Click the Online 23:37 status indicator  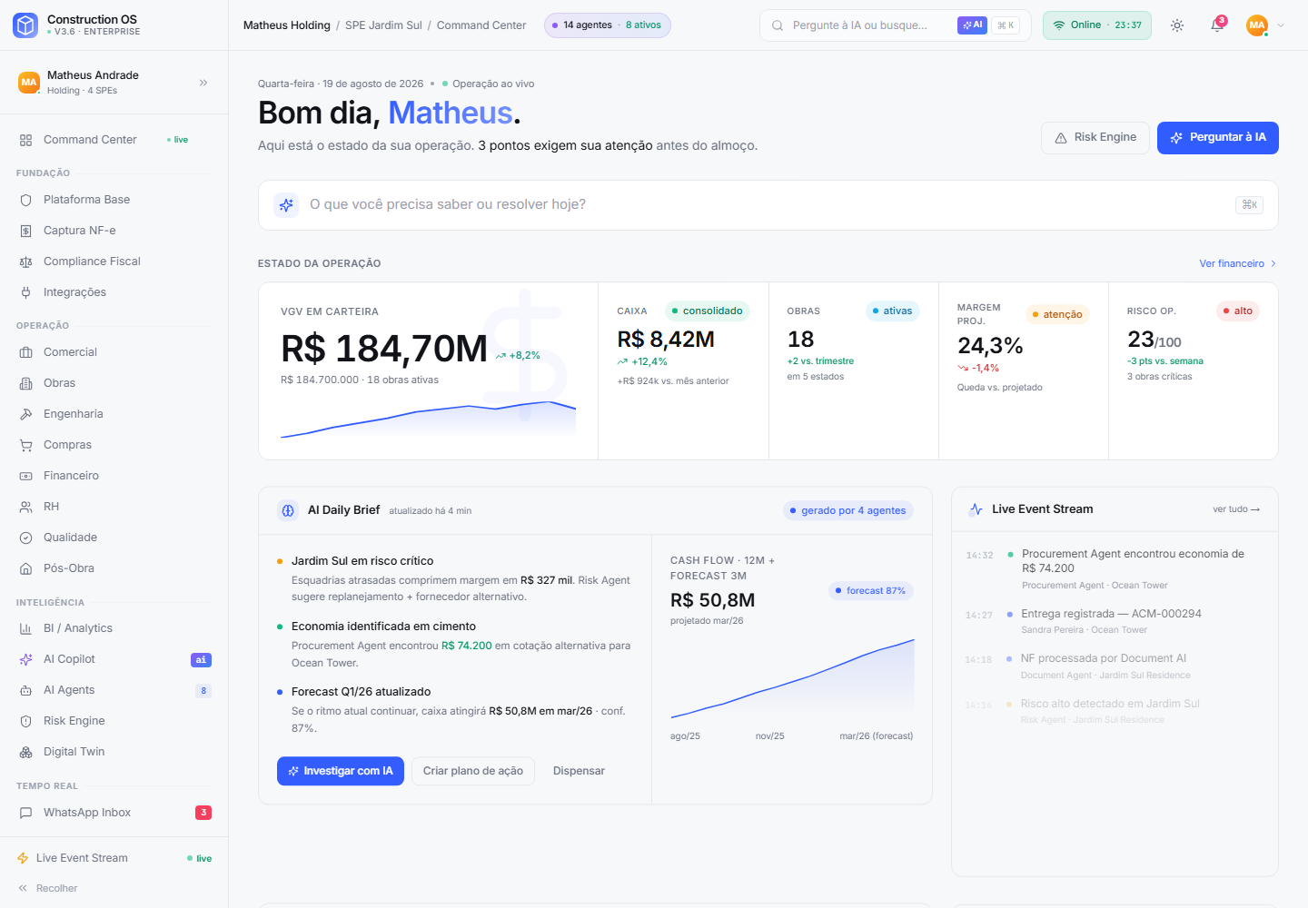(1097, 25)
